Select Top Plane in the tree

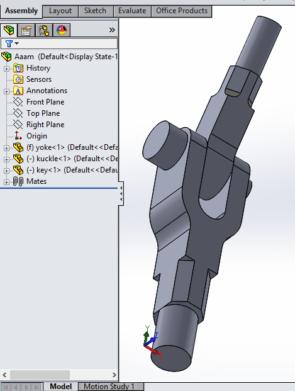pos(43,113)
